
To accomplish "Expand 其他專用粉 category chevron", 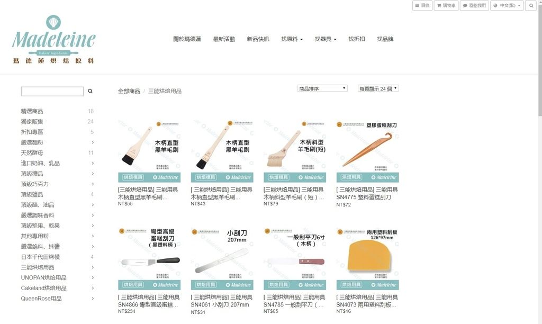I will point(92,236).
